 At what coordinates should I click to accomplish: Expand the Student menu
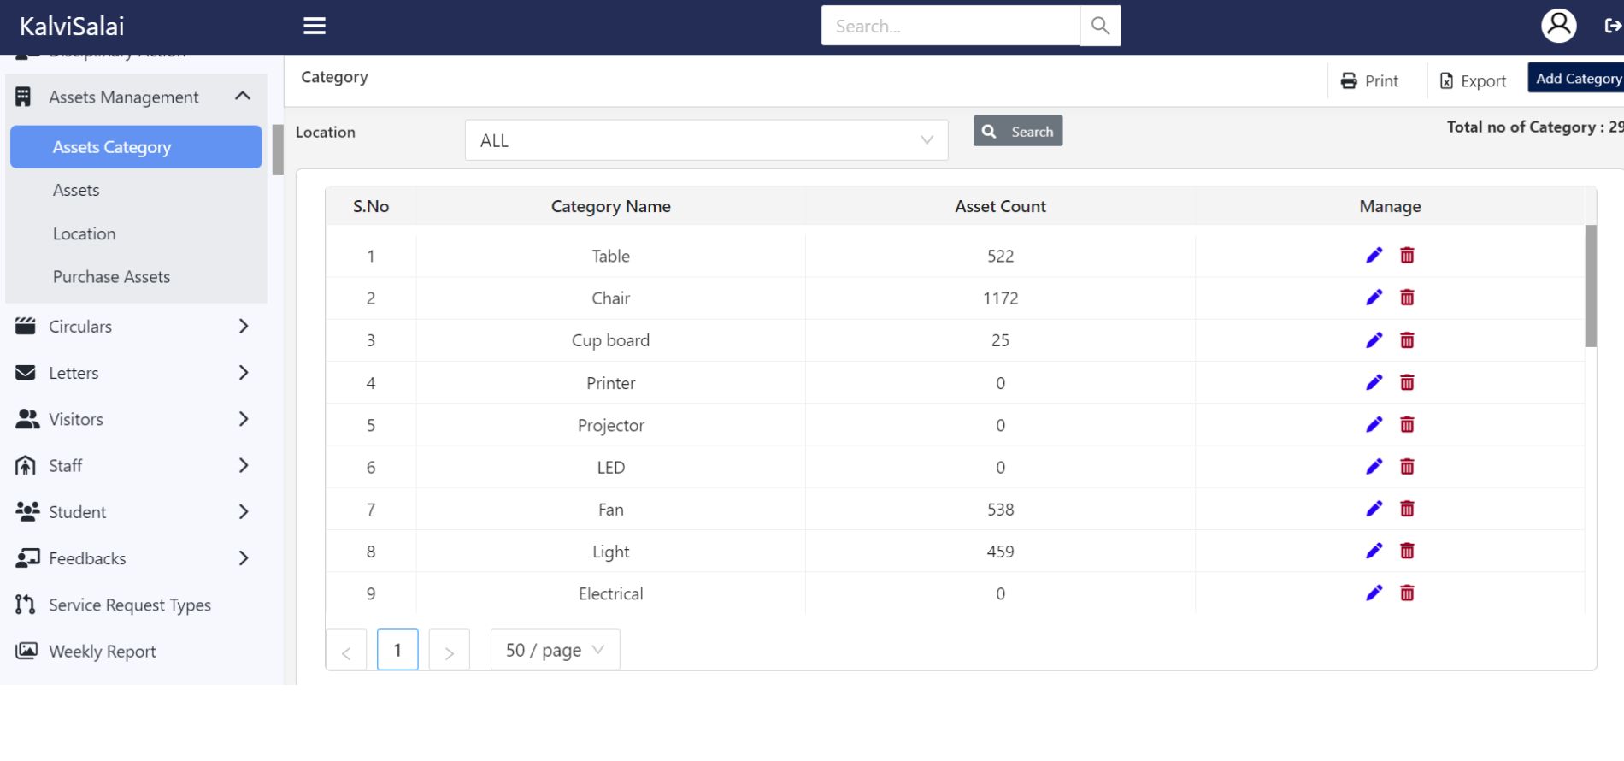(x=244, y=511)
